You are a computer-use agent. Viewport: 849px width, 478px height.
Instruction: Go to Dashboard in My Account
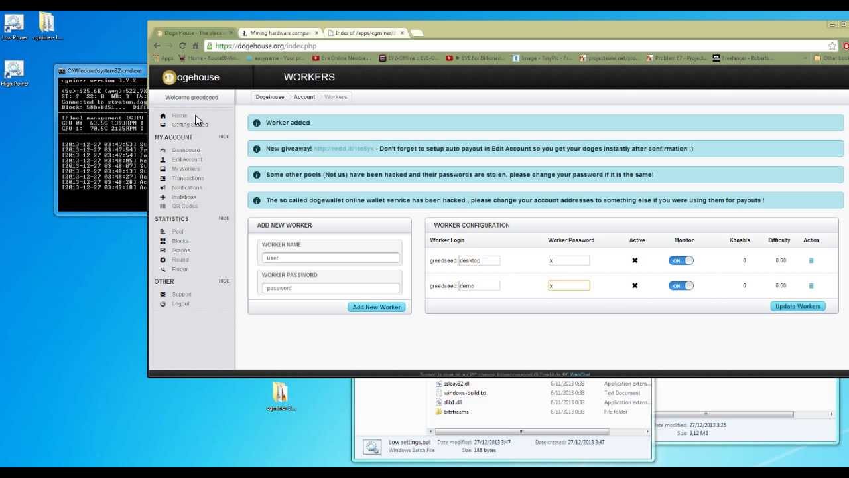point(186,150)
